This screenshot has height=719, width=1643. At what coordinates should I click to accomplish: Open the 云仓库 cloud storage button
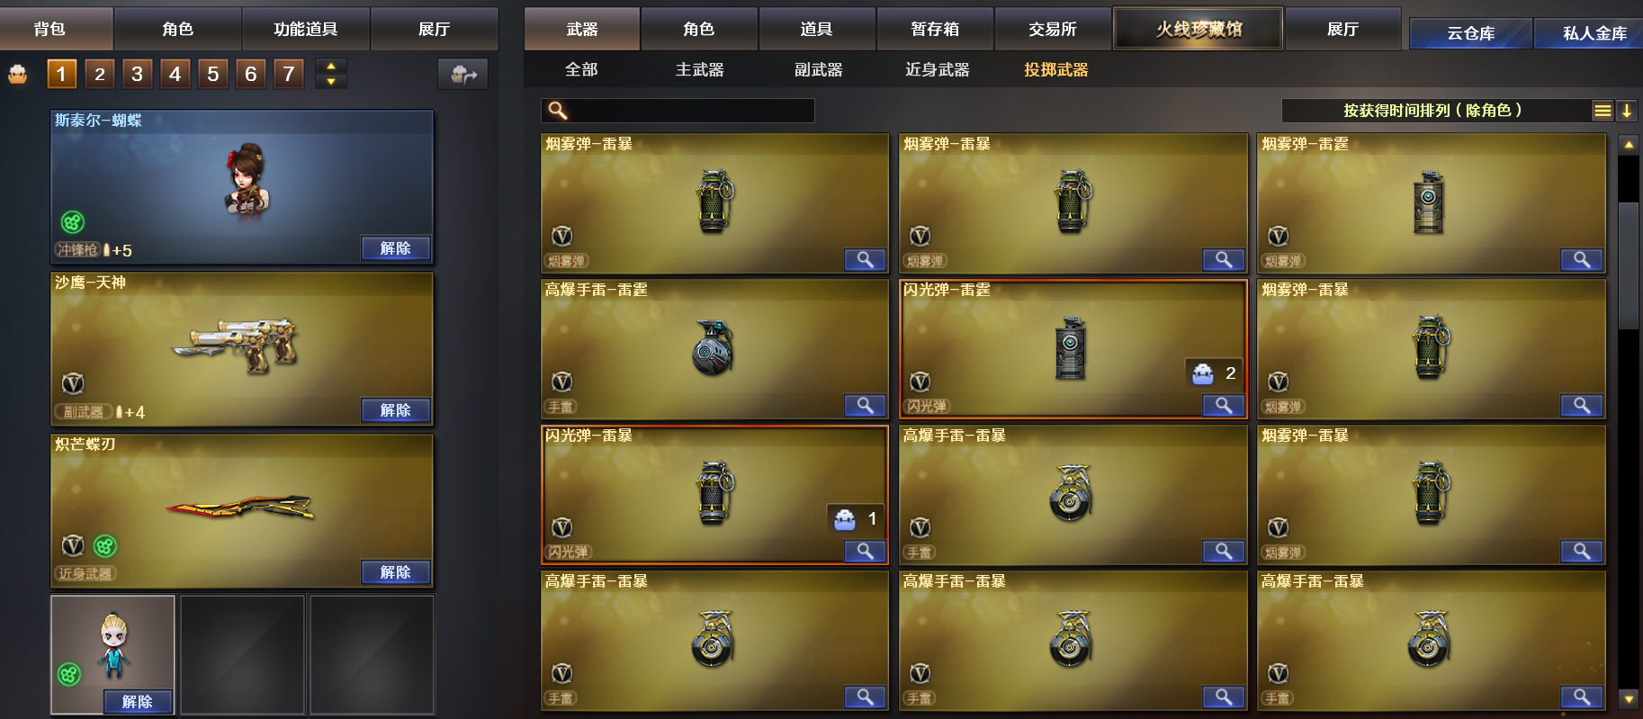pyautogui.click(x=1470, y=33)
